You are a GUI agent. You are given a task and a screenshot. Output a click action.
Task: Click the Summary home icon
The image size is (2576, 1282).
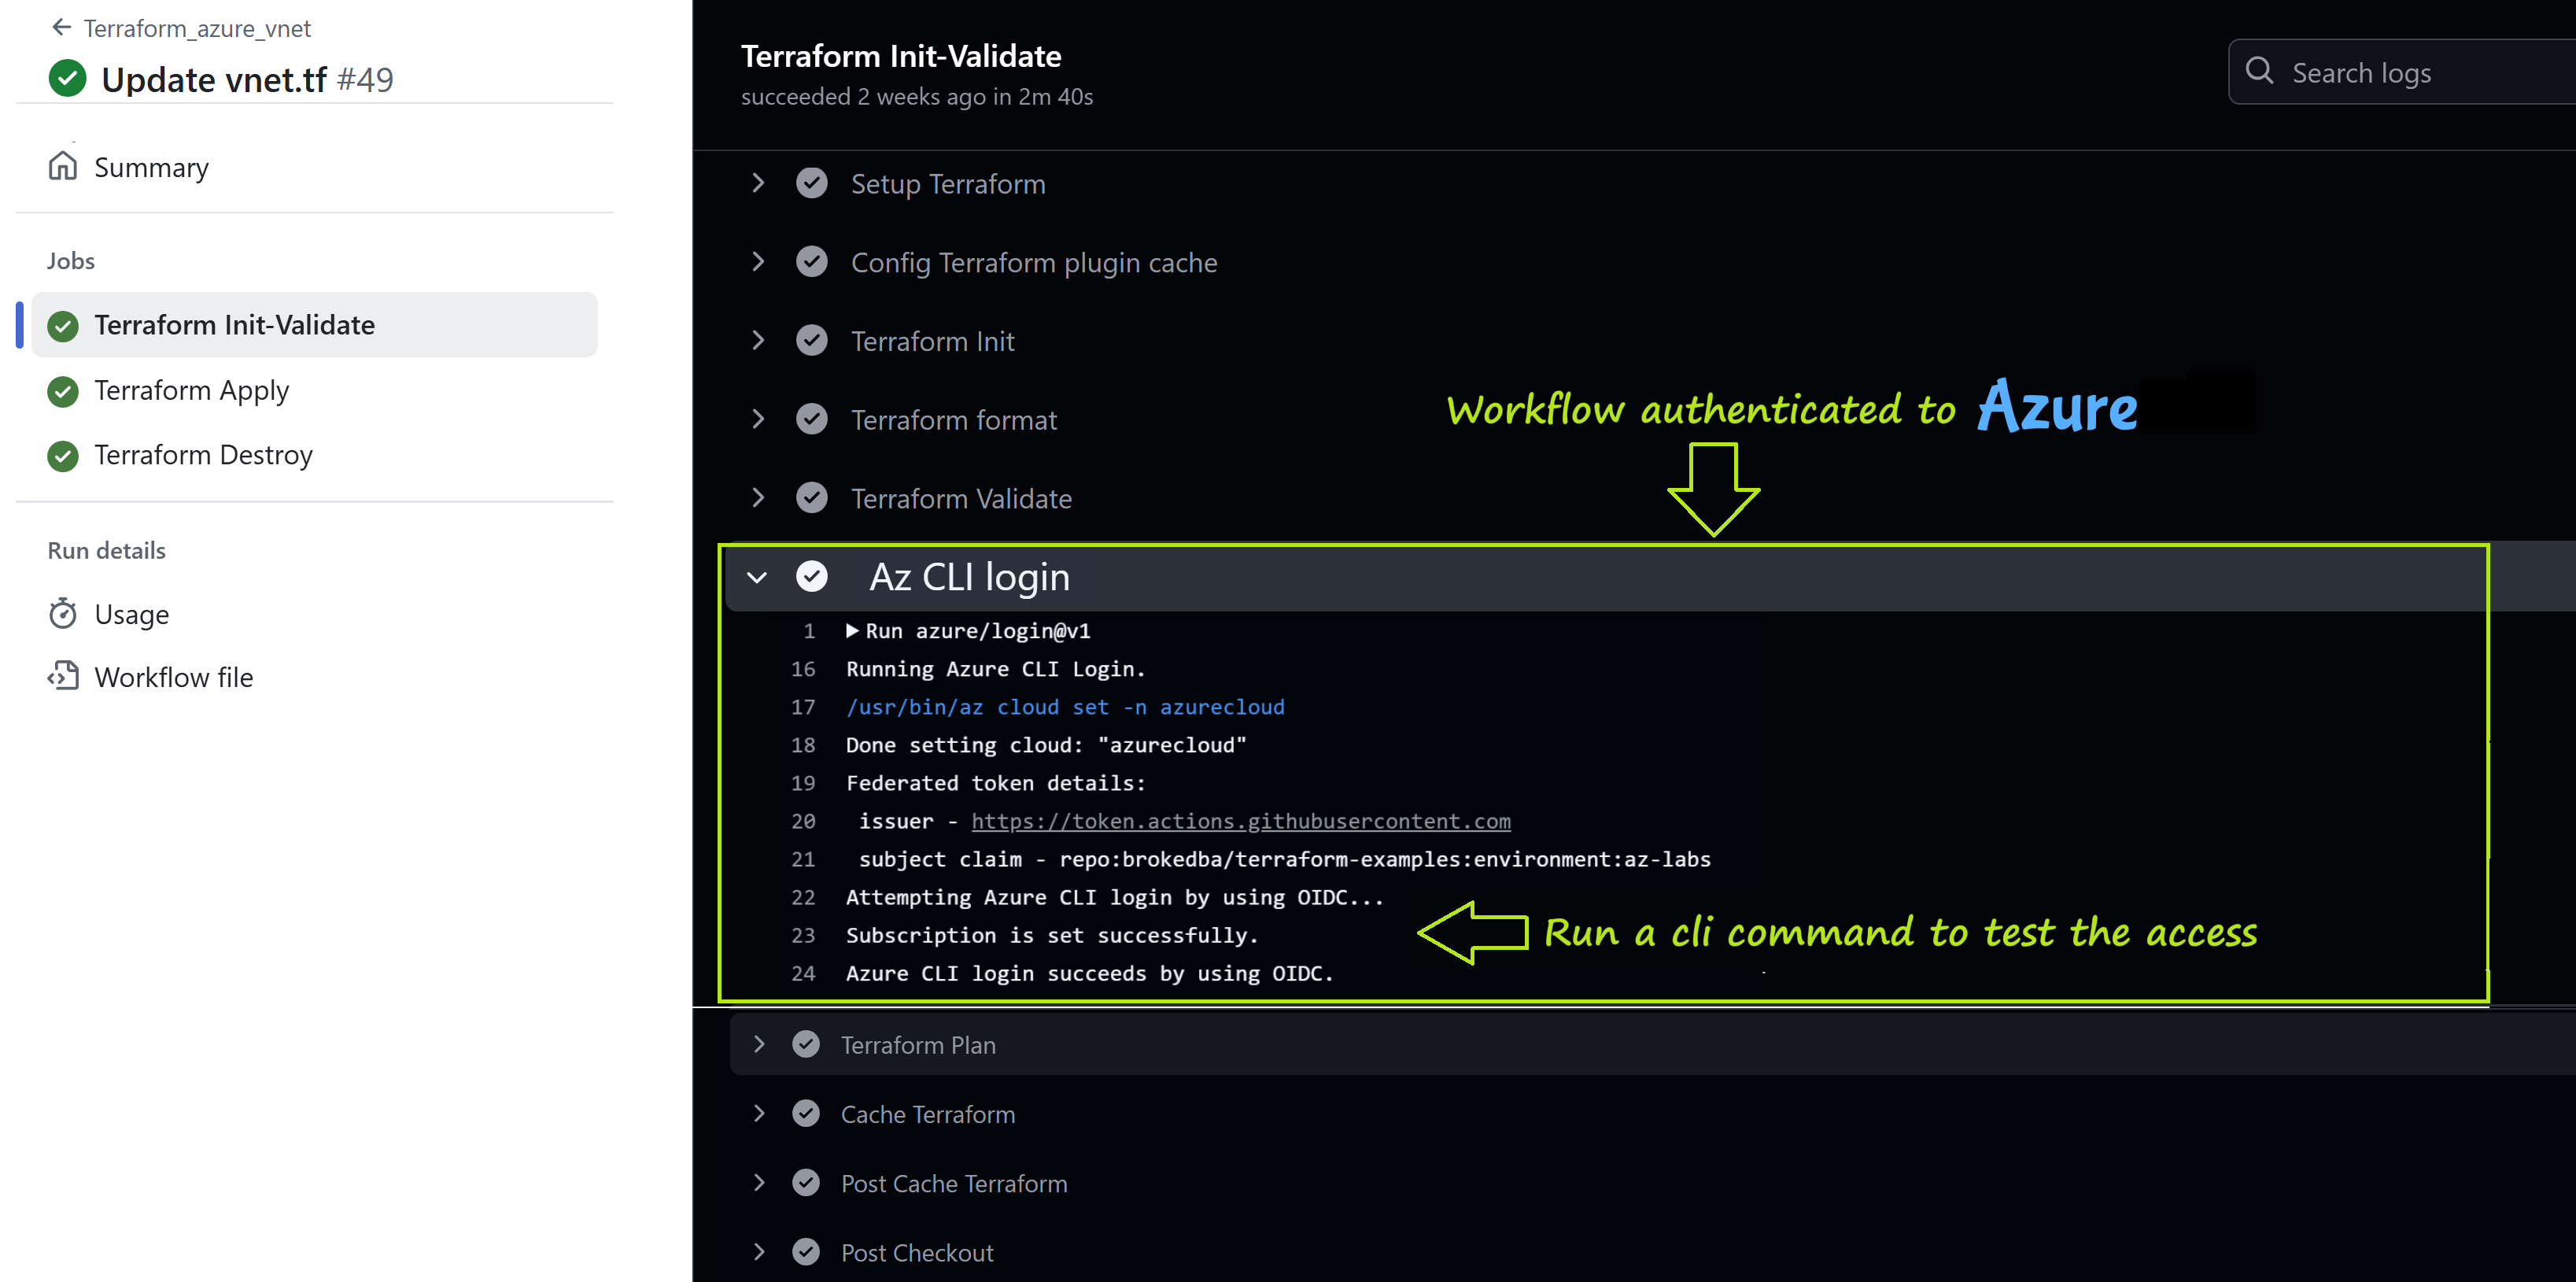pos(62,166)
